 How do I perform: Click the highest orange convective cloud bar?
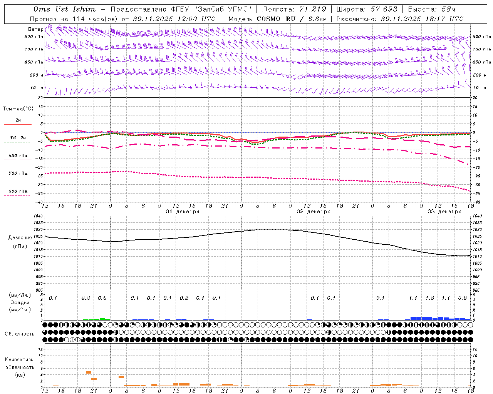point(89,372)
